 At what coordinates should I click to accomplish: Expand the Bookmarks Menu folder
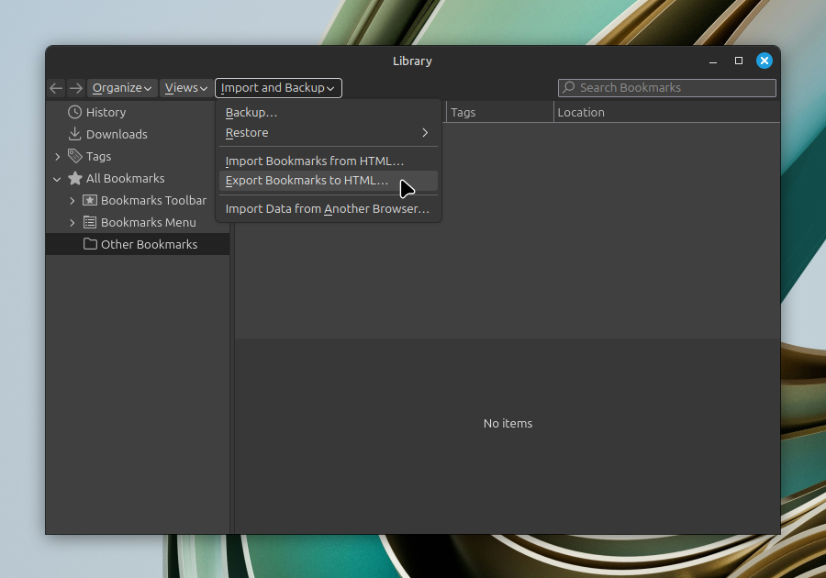point(73,223)
